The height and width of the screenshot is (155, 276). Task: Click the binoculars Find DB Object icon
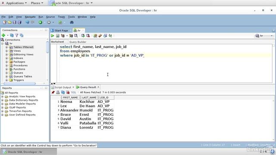[72, 22]
